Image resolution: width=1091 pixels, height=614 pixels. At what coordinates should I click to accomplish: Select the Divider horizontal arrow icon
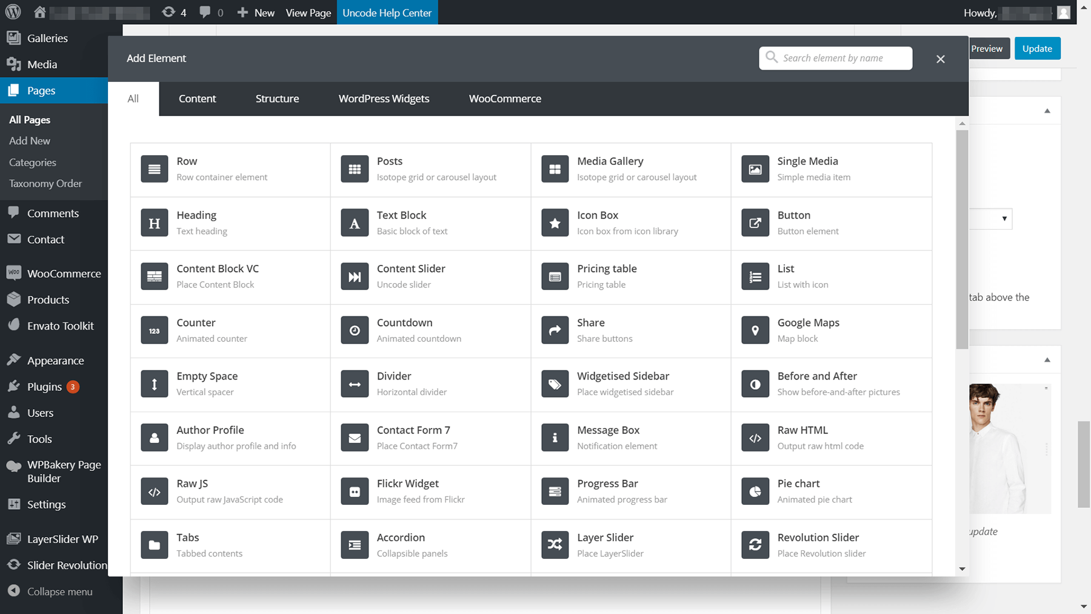355,384
